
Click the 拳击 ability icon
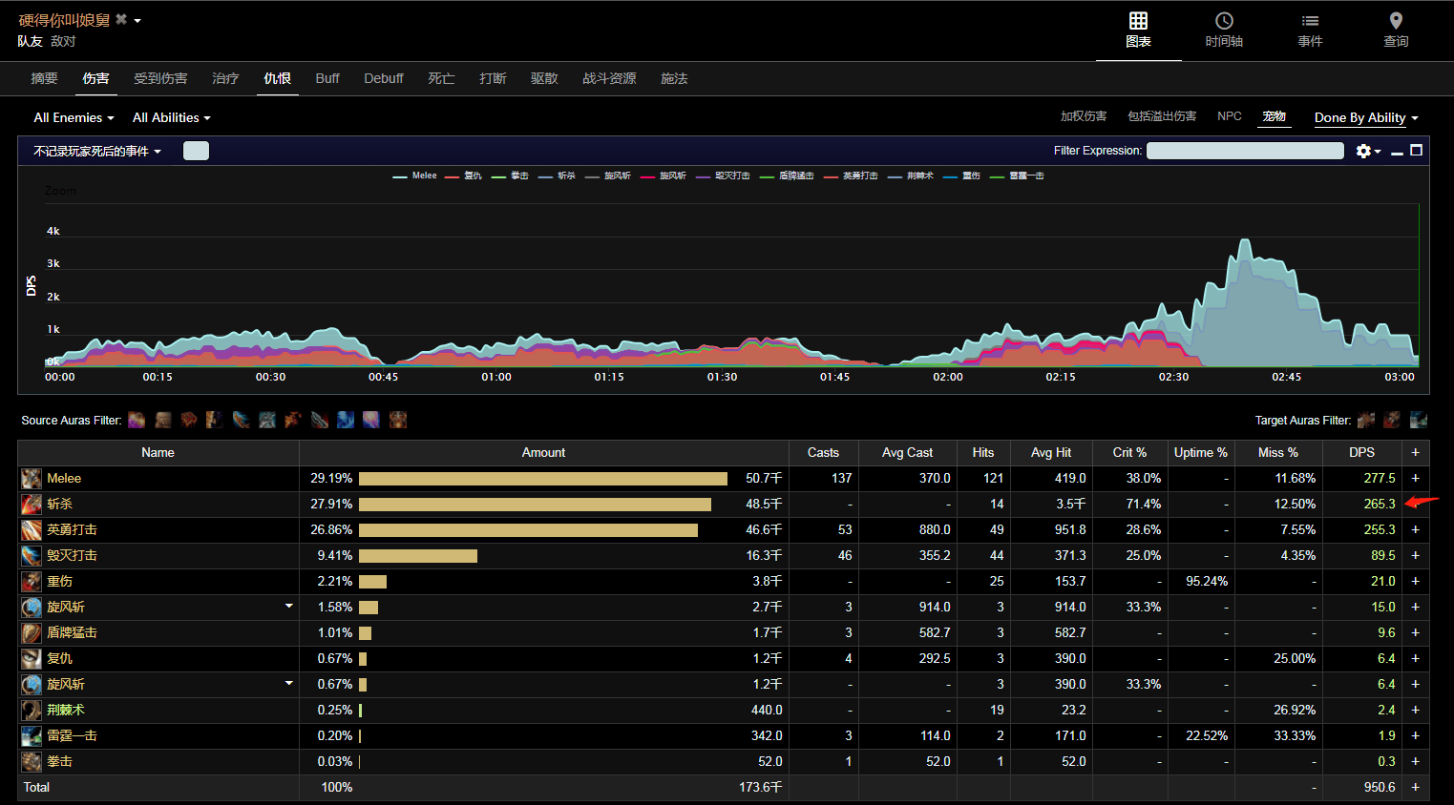[x=32, y=762]
